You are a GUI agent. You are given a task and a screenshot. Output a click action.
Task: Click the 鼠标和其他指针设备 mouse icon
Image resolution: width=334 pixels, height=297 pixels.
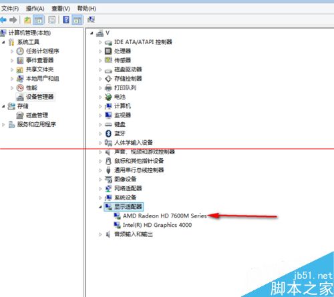click(x=108, y=161)
